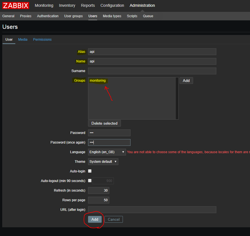The image size is (250, 236).
Task: Navigate to Media types section
Action: pos(112,16)
